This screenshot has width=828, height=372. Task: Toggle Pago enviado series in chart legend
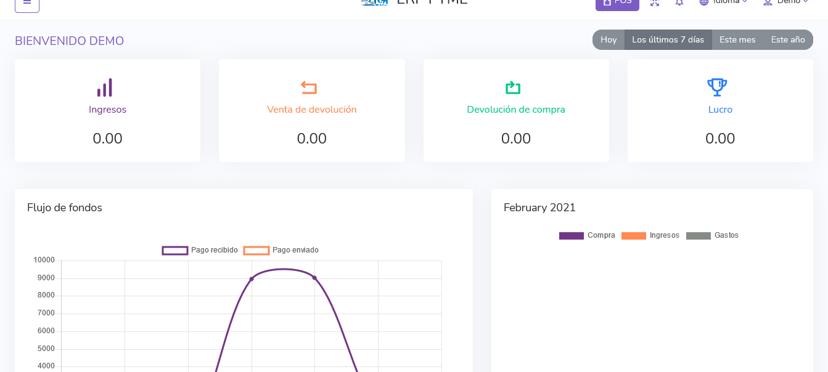click(281, 250)
